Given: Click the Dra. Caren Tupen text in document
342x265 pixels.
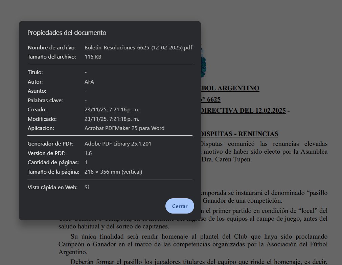Looking at the screenshot, I should point(227,159).
